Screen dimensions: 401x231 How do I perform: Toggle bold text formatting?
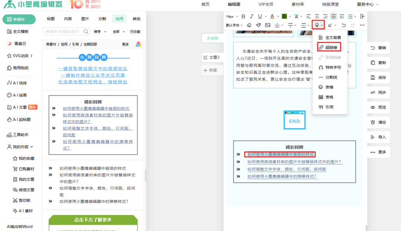244,16
